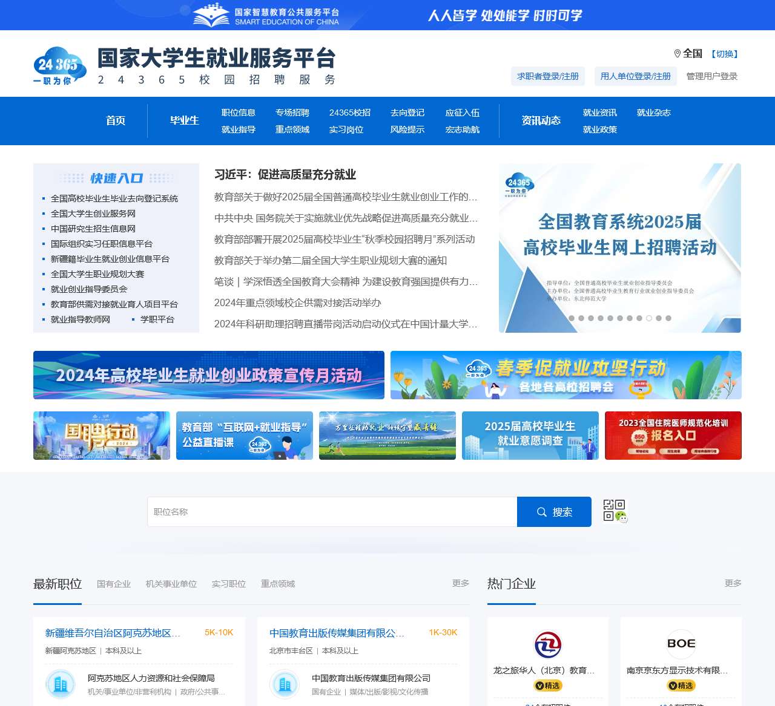
Task: Open 互联网+就业指导 公益直播课 banner
Action: (x=245, y=436)
